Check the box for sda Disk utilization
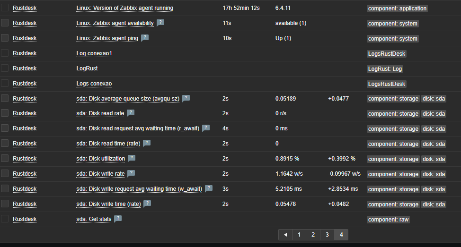461x247 pixels. 5,158
